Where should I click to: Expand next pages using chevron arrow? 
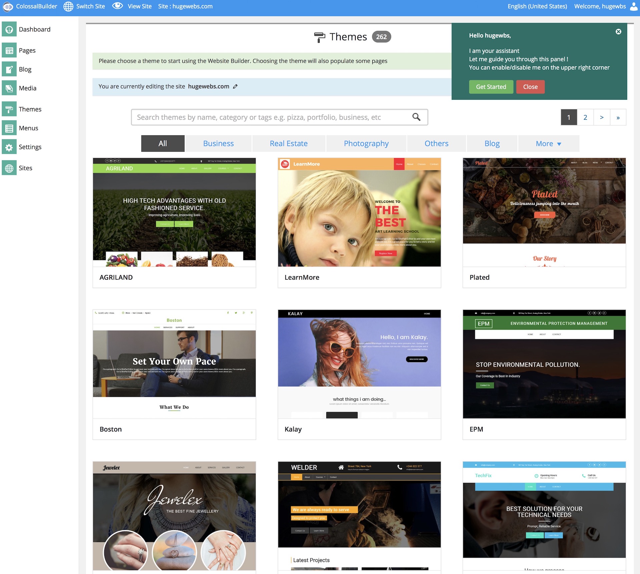click(x=602, y=117)
